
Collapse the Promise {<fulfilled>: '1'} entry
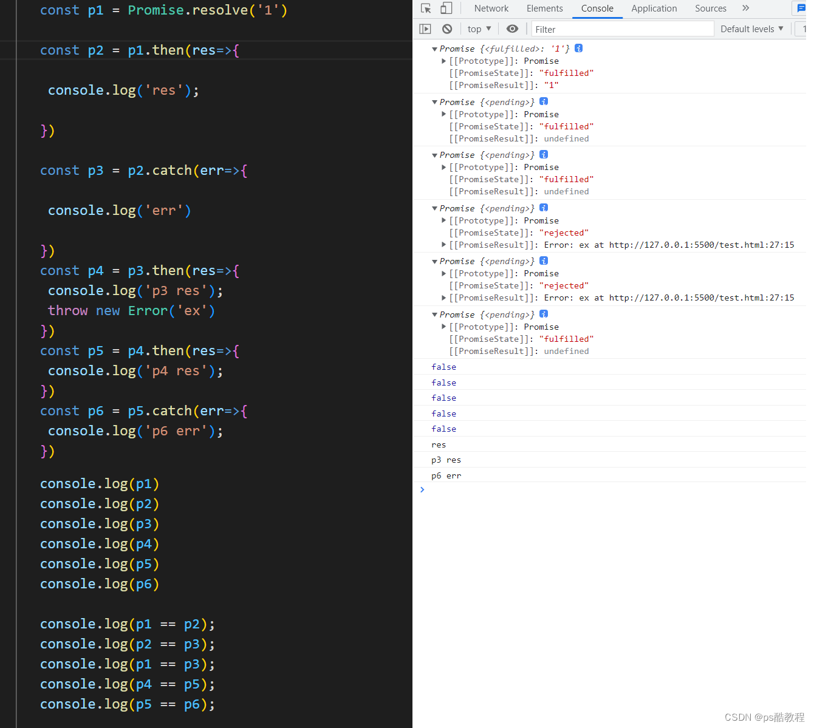click(434, 49)
